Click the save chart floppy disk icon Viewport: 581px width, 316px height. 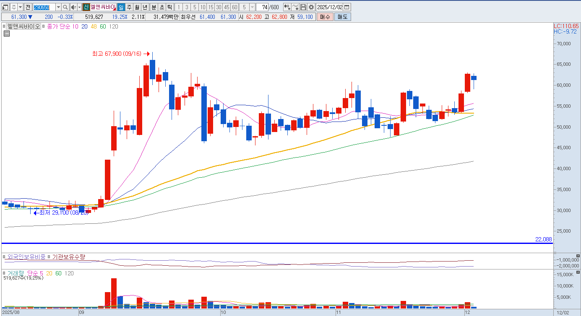tap(303, 7)
